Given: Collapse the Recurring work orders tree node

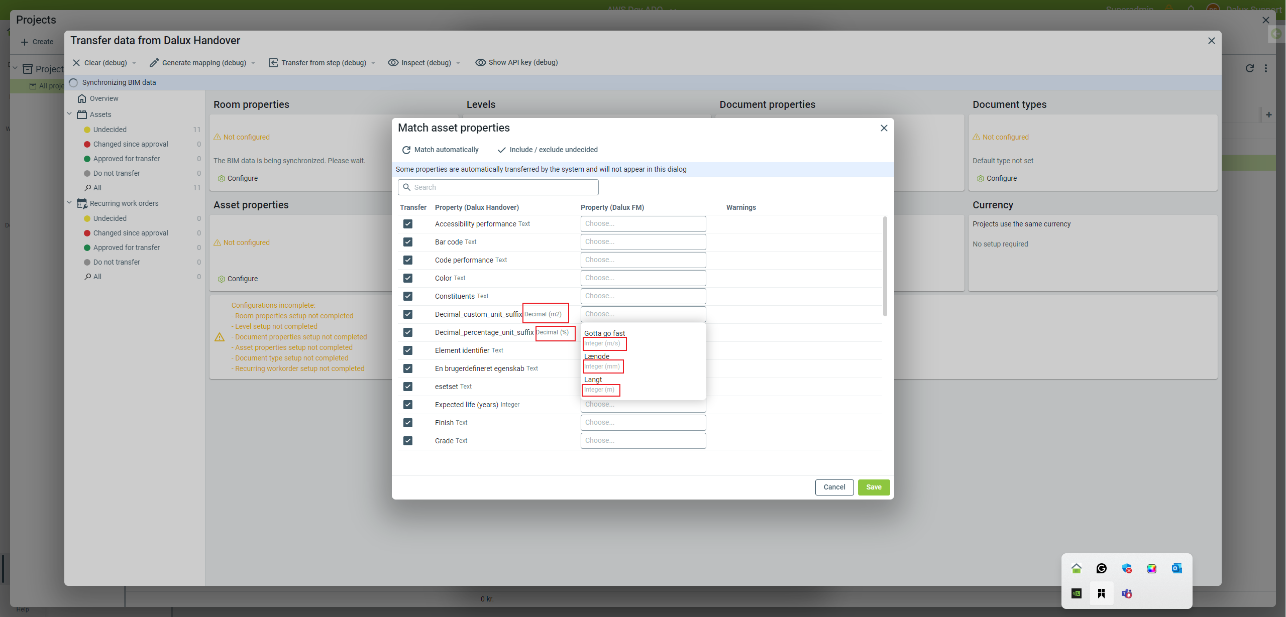Looking at the screenshot, I should click(x=69, y=203).
